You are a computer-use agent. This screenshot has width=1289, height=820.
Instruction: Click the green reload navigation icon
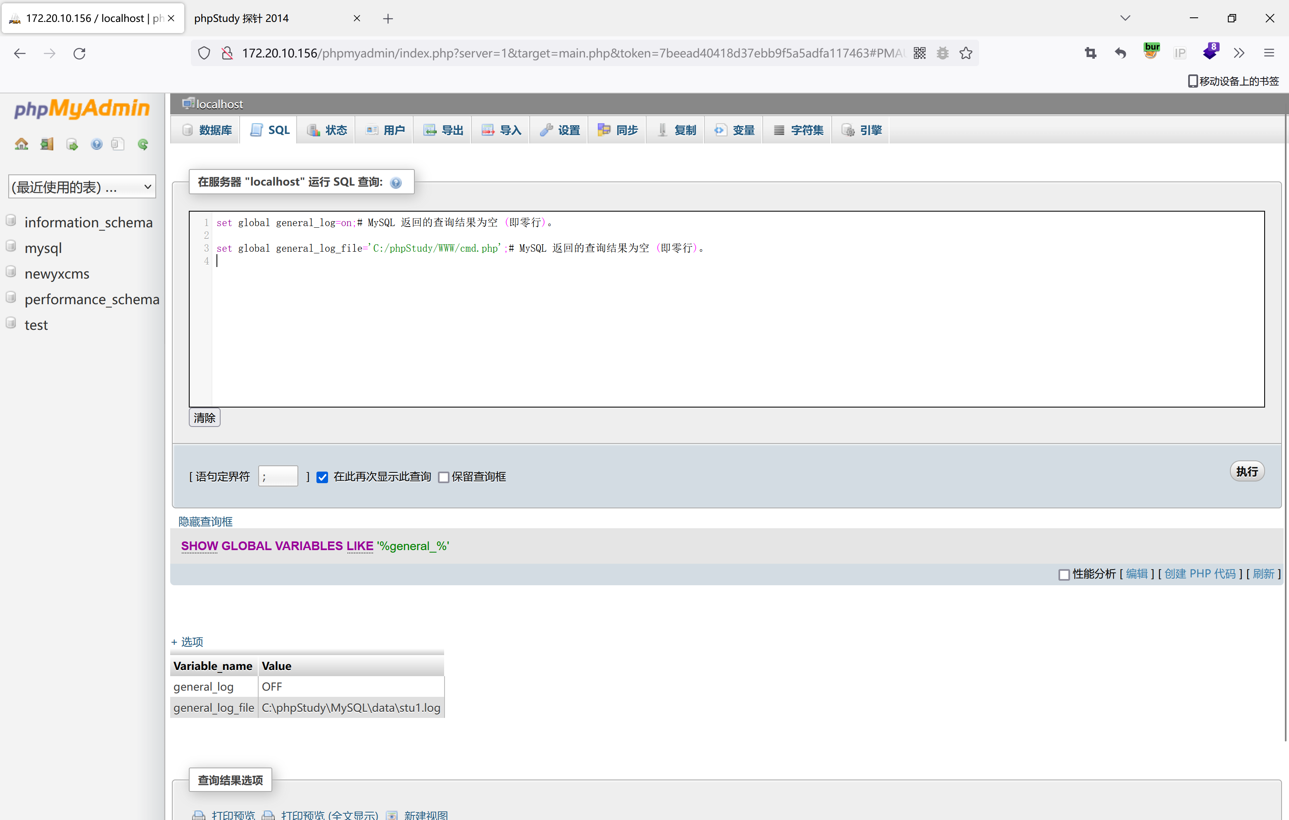(x=143, y=144)
